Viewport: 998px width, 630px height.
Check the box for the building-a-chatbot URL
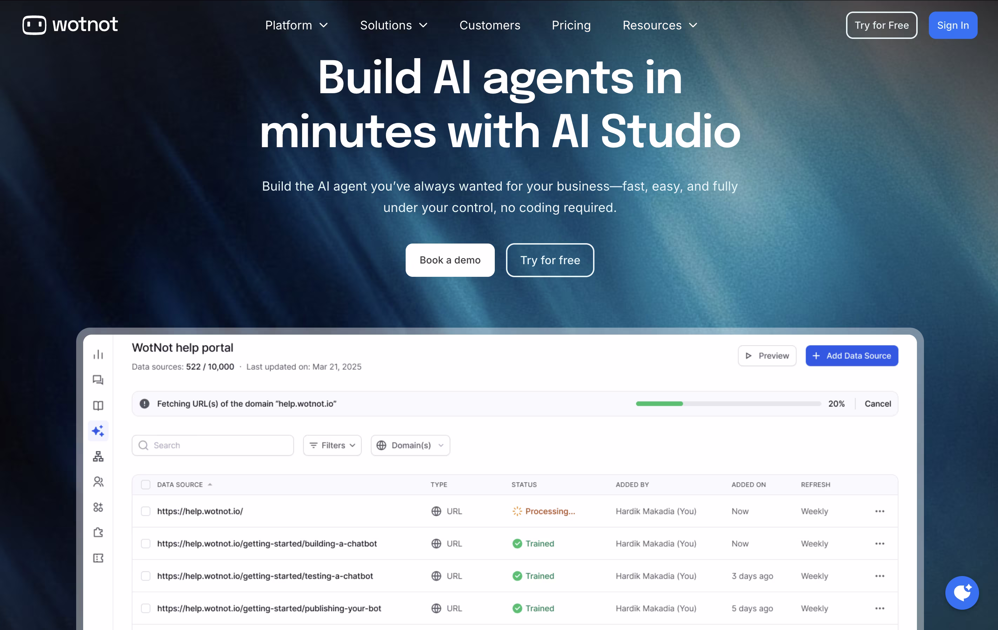tap(146, 543)
